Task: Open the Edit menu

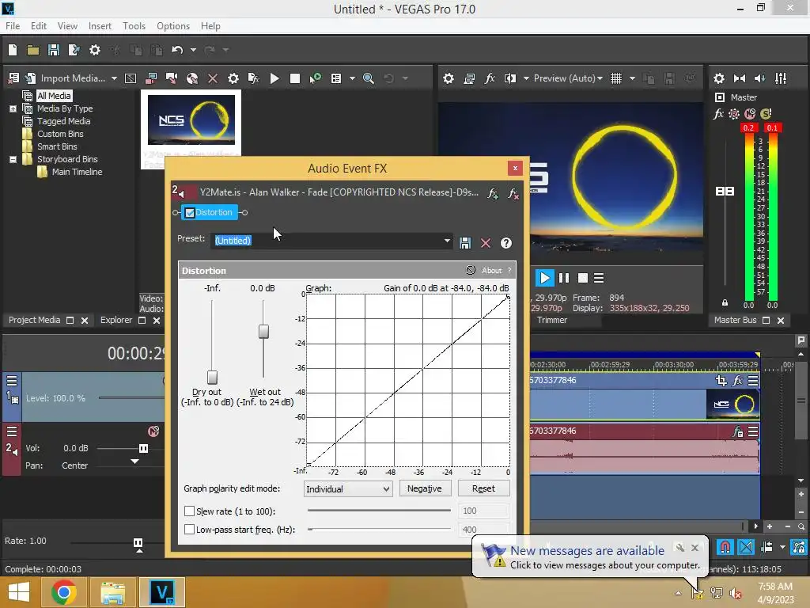Action: tap(38, 26)
